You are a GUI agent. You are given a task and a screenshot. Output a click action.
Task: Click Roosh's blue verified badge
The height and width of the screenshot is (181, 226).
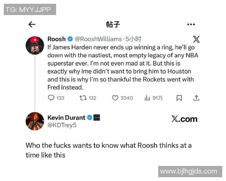[70, 39]
